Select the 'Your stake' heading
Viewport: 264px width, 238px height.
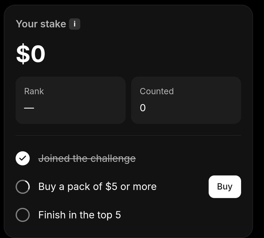[x=41, y=24]
